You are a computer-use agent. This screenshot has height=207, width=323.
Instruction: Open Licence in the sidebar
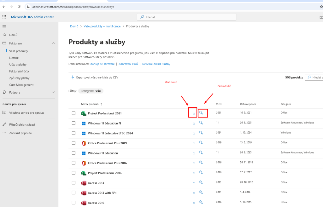[14, 58]
